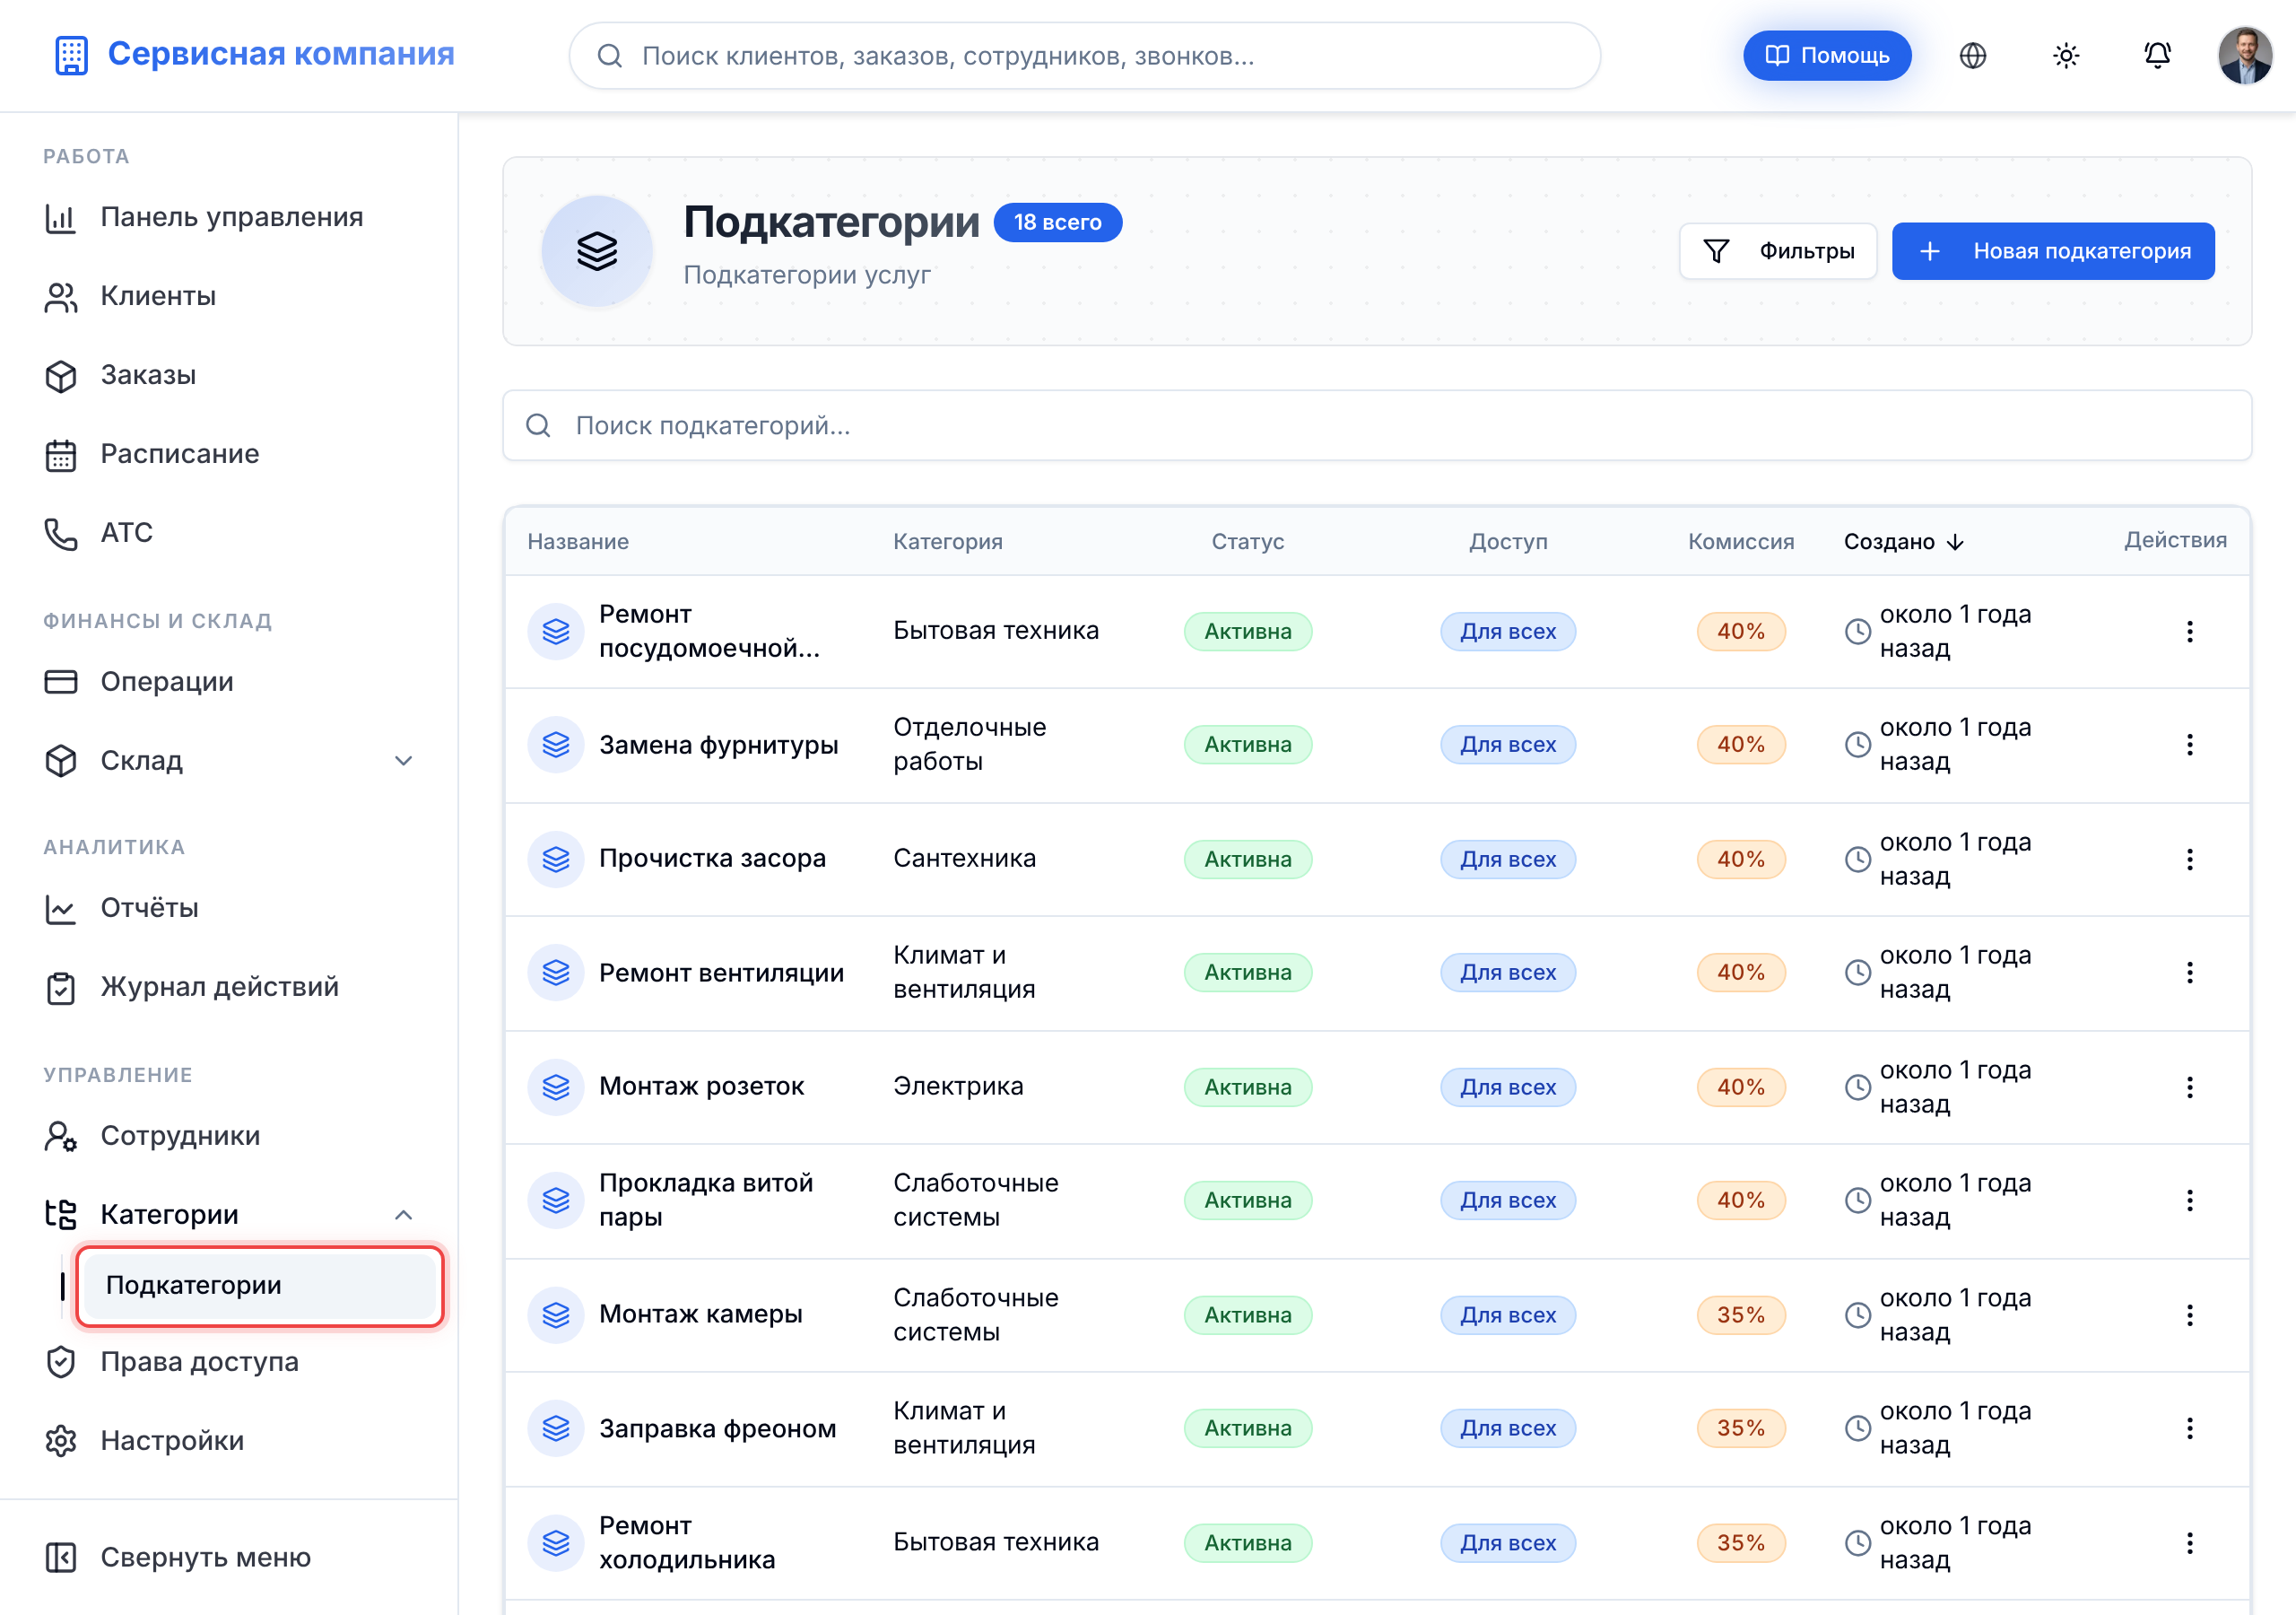The height and width of the screenshot is (1615, 2296).
Task: Click the Помощь help button
Action: pos(1827,56)
